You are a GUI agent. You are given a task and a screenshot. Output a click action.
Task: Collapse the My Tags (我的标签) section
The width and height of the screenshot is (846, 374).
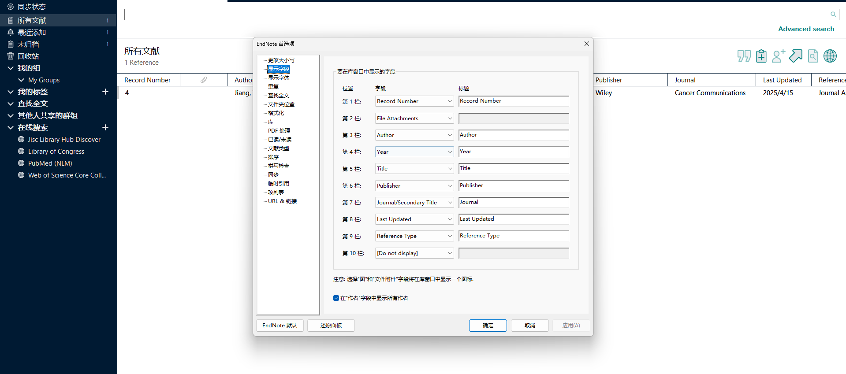tap(11, 92)
